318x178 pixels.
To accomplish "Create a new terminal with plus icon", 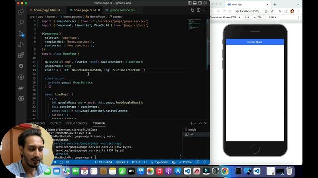I will (x=191, y=123).
